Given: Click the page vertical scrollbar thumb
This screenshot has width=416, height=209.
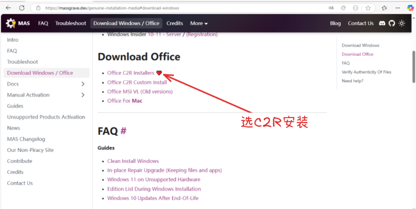Looking at the screenshot, I should pyautogui.click(x=414, y=67).
